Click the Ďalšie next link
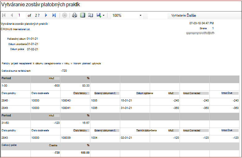This screenshot has width=242, height=158. point(191,16)
